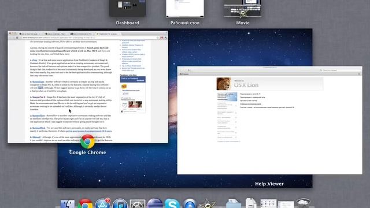Select the second tab in the Chrome window
The image size is (370, 208).
tap(56, 34)
